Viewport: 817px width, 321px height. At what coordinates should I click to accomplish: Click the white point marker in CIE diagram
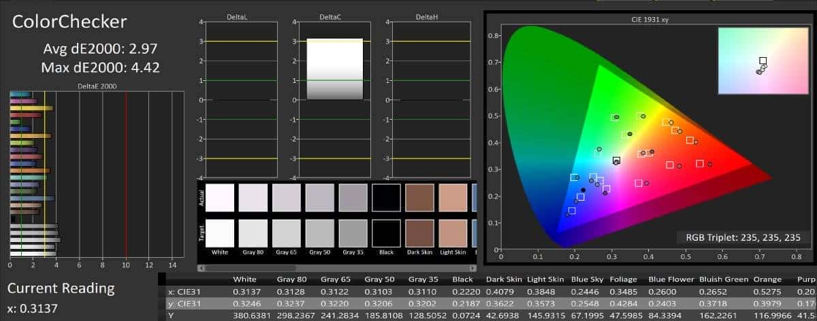point(616,161)
